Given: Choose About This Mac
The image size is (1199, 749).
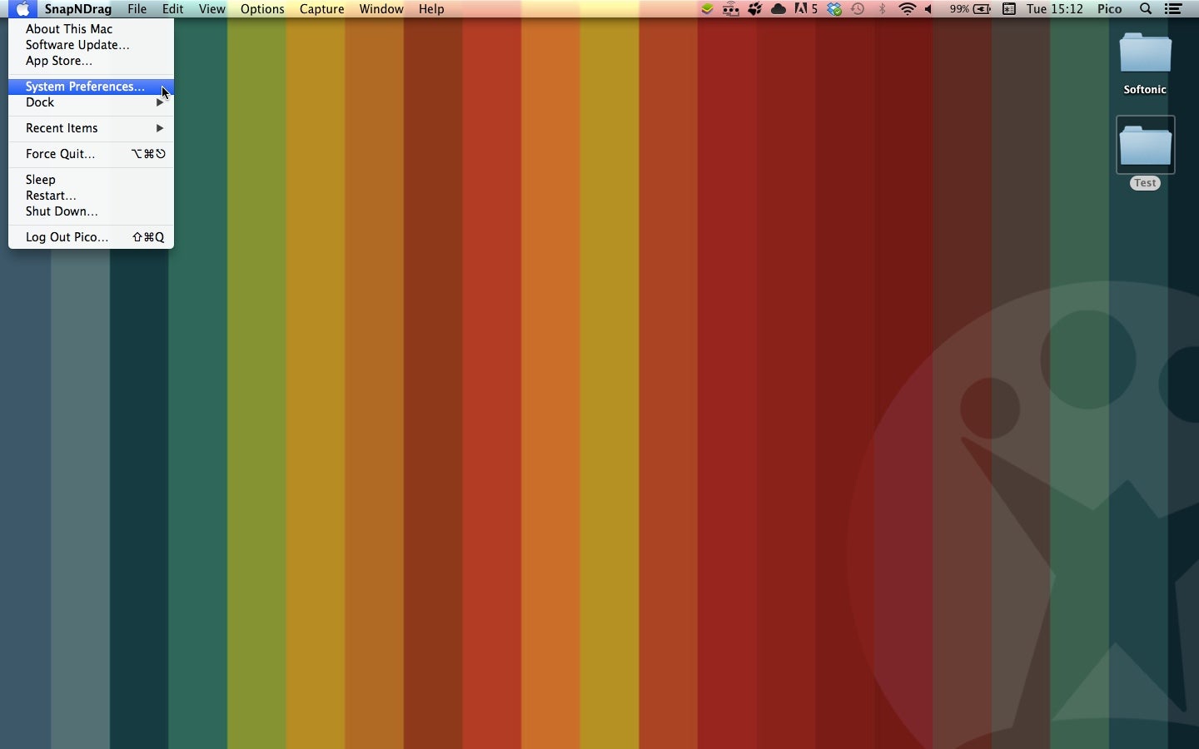Looking at the screenshot, I should click(69, 29).
